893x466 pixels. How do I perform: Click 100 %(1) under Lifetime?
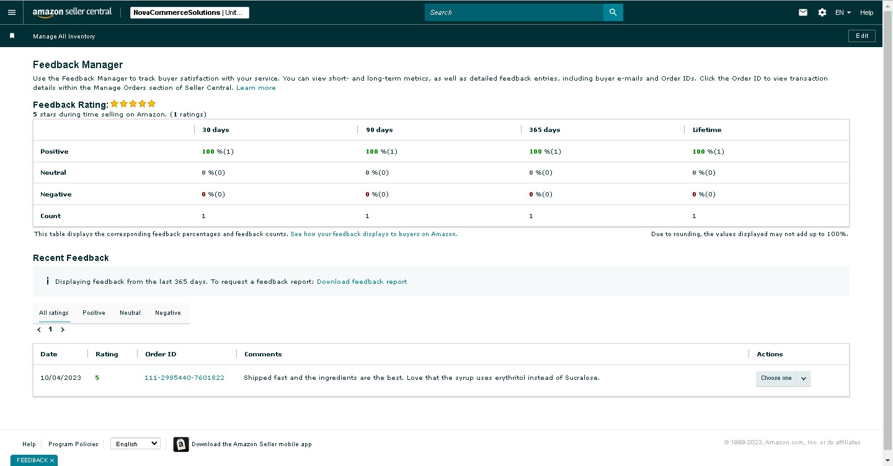point(708,152)
